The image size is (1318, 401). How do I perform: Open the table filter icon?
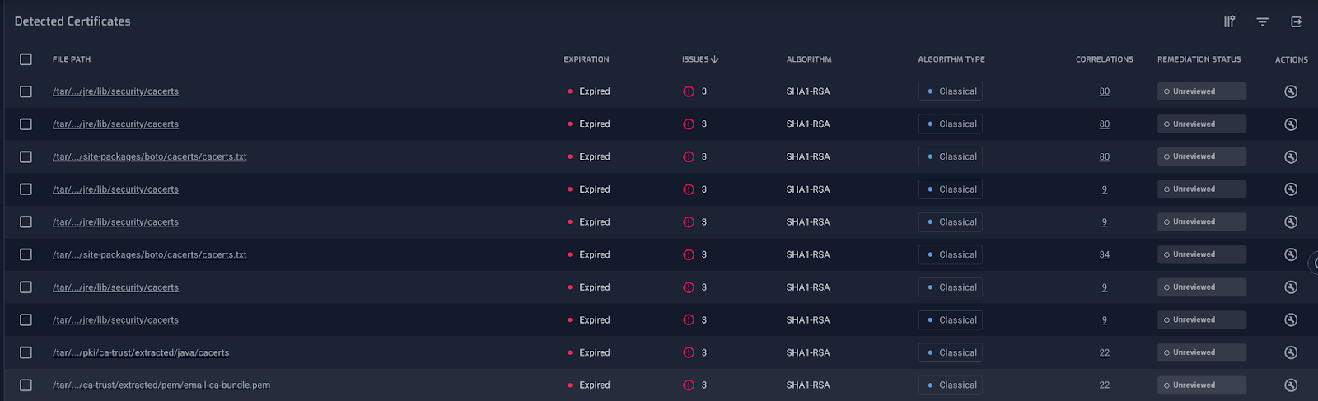(1262, 22)
